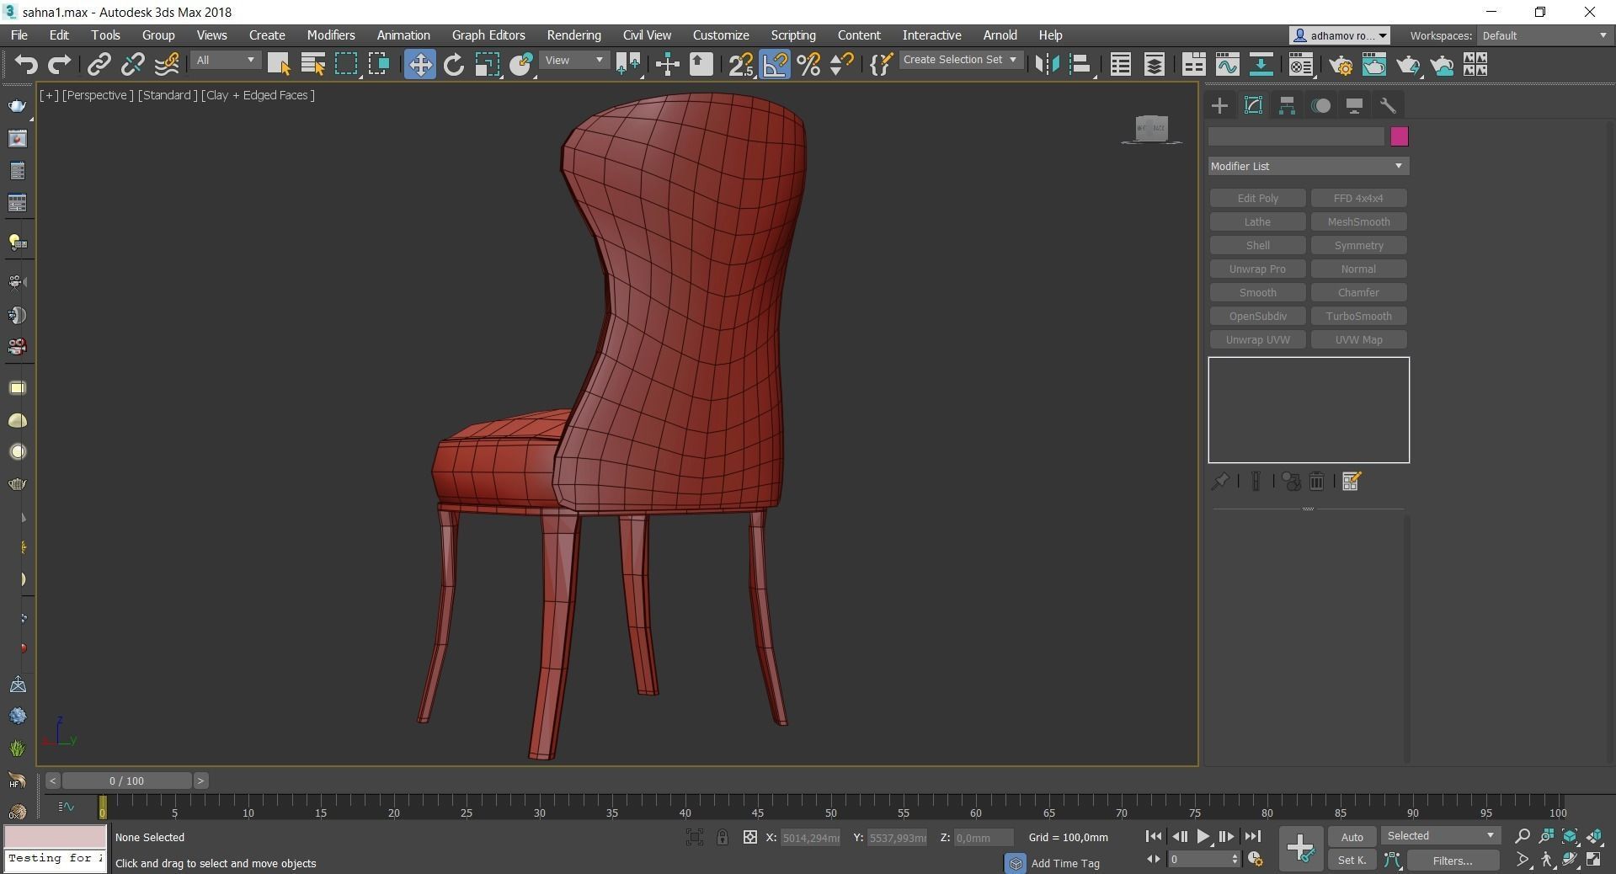Image resolution: width=1616 pixels, height=874 pixels.
Task: Open the Modifier List dropdown
Action: [1308, 166]
